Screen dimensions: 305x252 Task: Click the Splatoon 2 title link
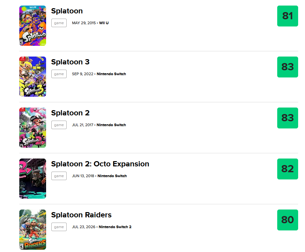[70, 113]
